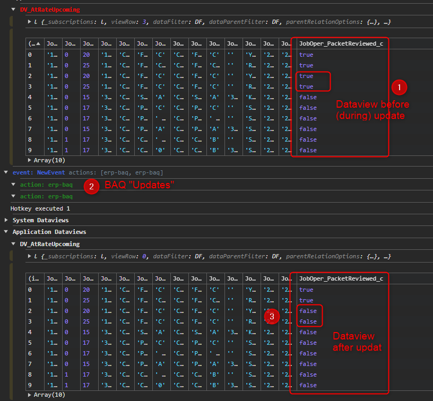This screenshot has width=433, height=401.
Task: Expand Array(10) under the upper table
Action: 29,160
